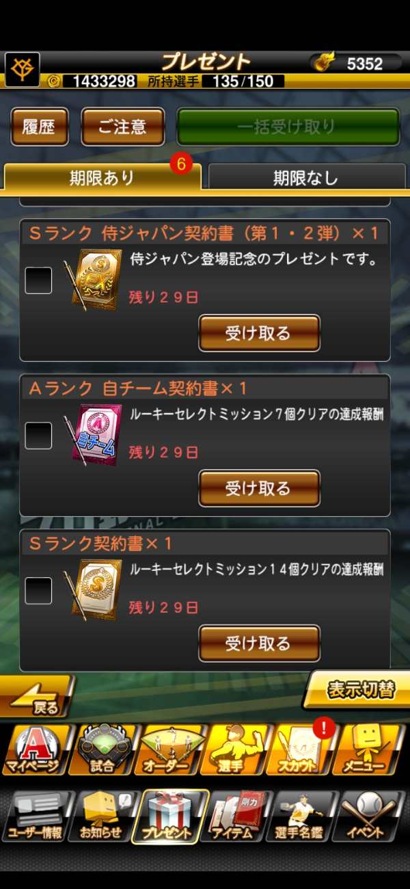Open the 履歴 history button
Viewport: 410px width, 889px height.
pyautogui.click(x=40, y=127)
